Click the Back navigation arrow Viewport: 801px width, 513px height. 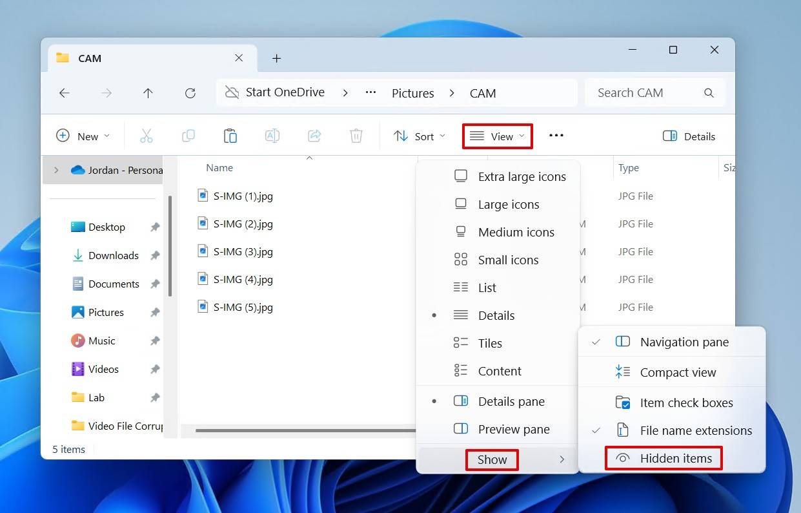coord(65,93)
